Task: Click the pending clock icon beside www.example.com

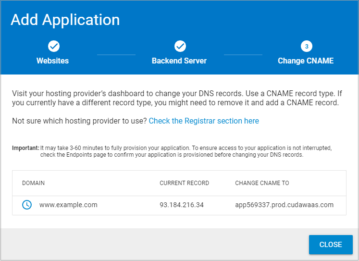Action: pos(27,205)
